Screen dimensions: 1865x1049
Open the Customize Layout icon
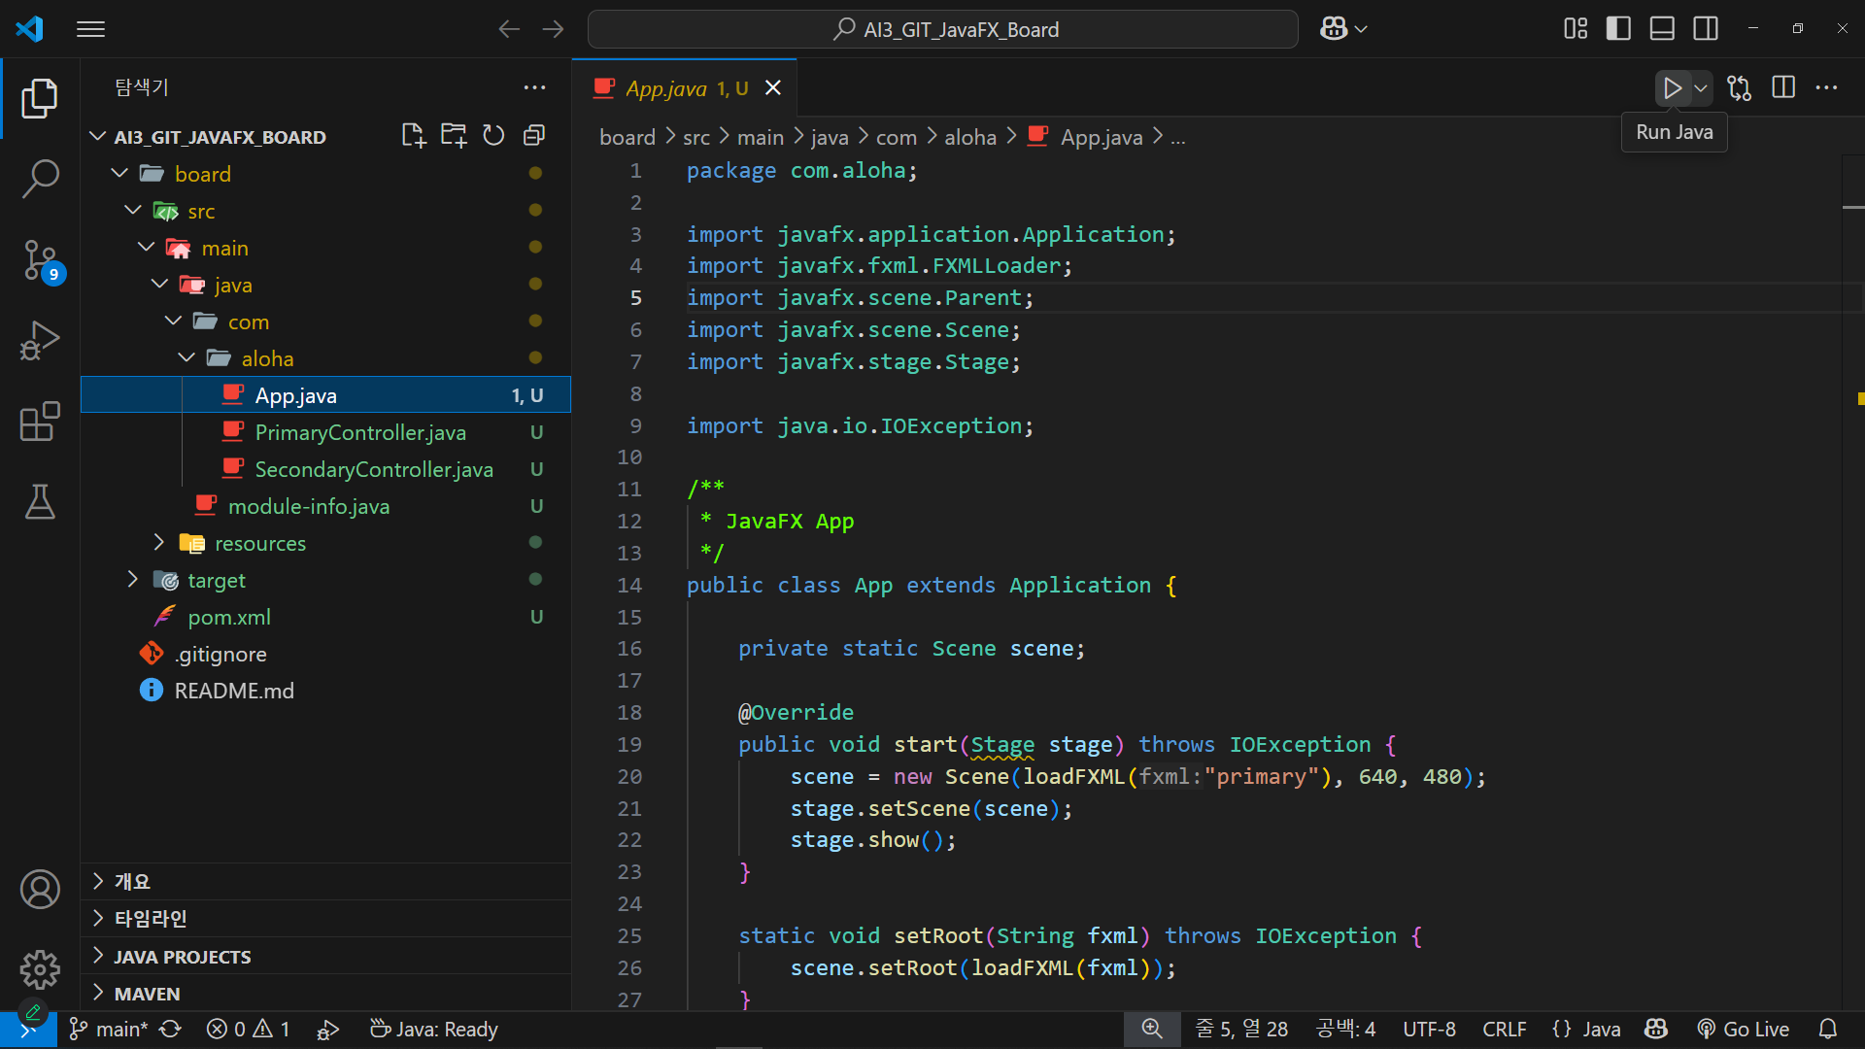click(x=1576, y=29)
